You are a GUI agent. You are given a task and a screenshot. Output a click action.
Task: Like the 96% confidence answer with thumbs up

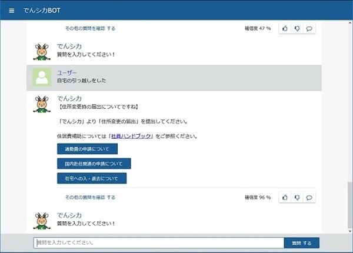point(285,197)
